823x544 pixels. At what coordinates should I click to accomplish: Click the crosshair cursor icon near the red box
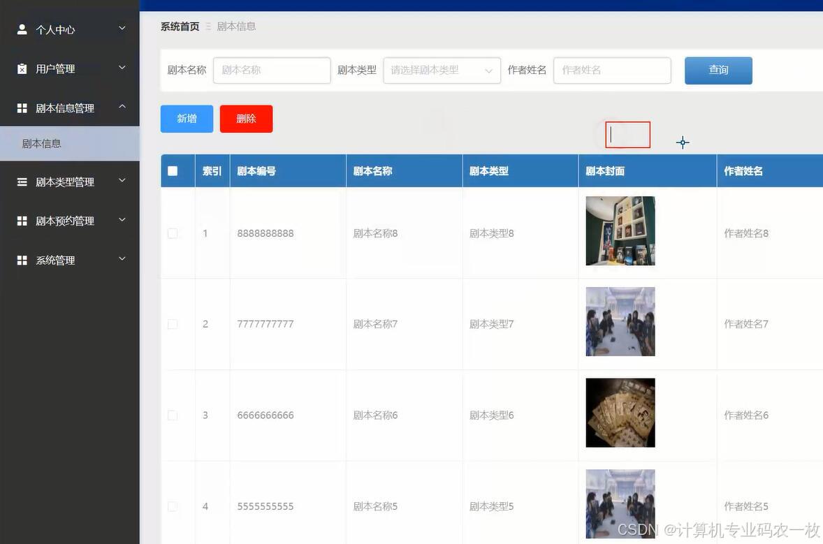[683, 142]
